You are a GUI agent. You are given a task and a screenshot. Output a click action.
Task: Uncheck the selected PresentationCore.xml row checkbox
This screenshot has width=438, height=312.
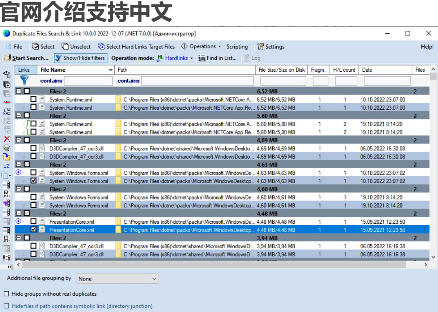33,230
